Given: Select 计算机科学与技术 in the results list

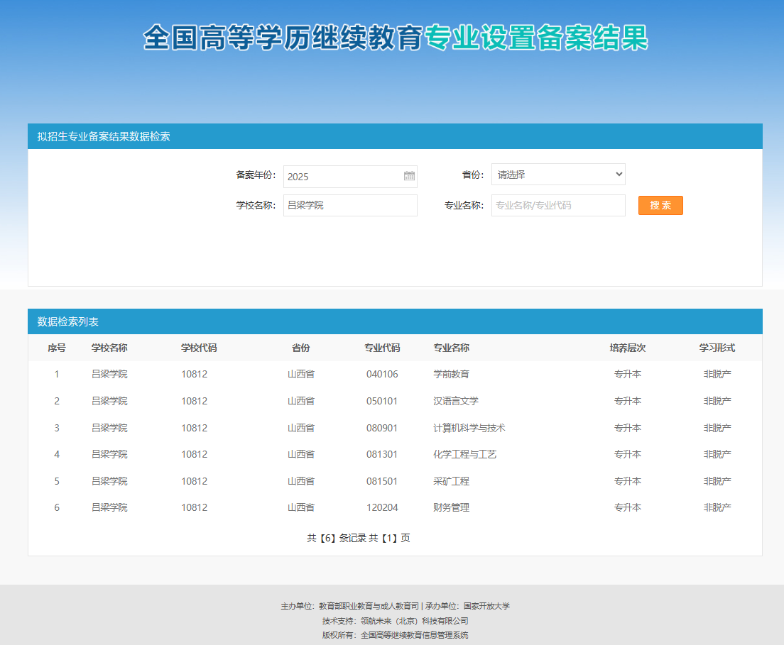Looking at the screenshot, I should [x=469, y=428].
